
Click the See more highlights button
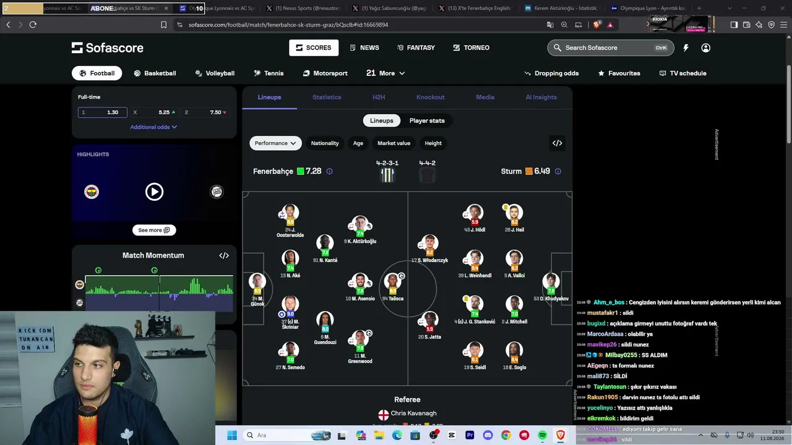[154, 230]
